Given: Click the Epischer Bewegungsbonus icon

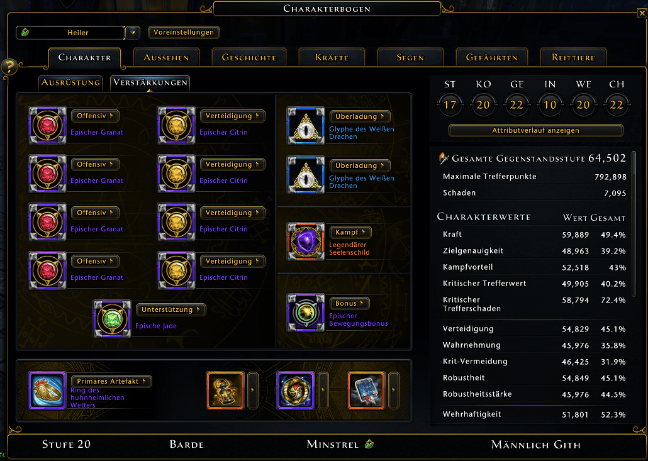Looking at the screenshot, I should point(306,313).
